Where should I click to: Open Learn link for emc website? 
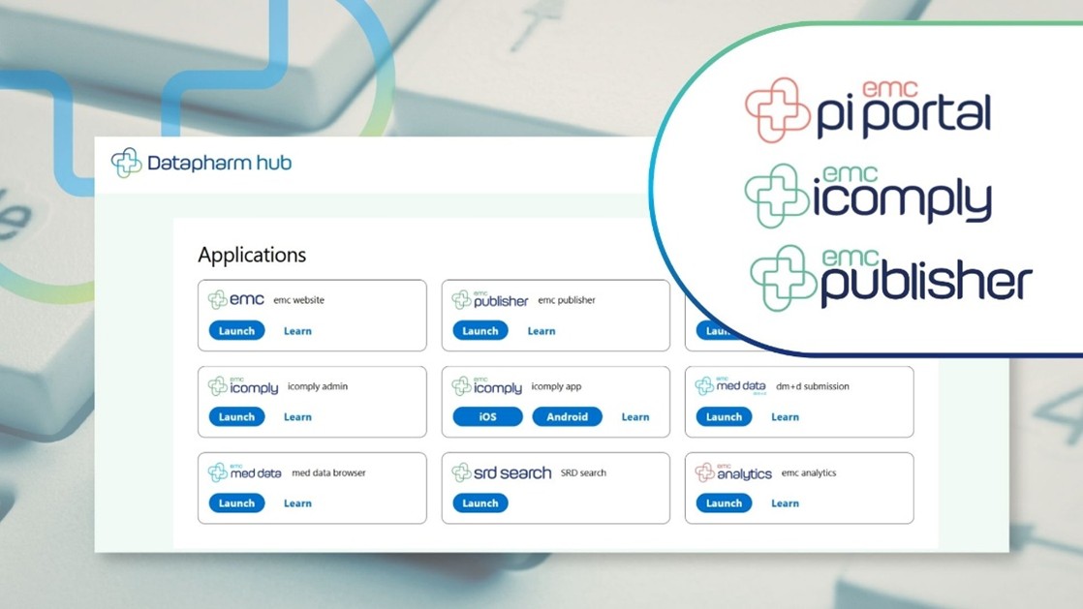point(297,331)
